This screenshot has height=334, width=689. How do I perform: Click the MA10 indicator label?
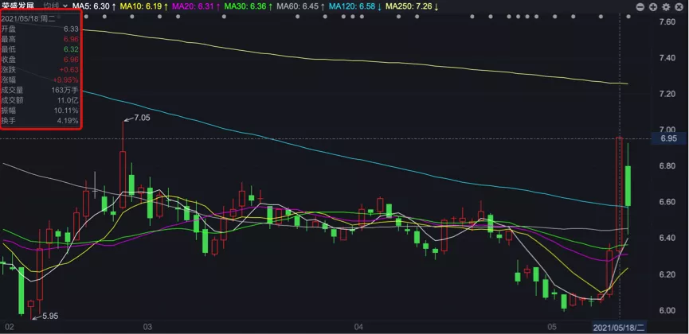pos(143,6)
